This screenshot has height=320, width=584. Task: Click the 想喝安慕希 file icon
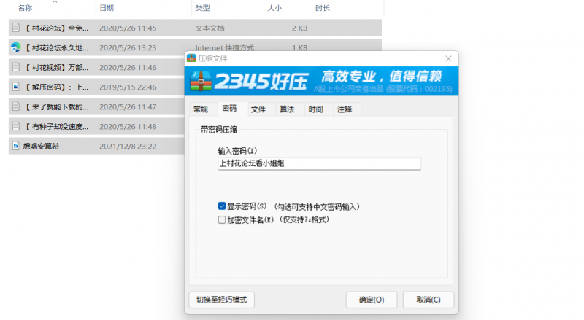[x=15, y=146]
